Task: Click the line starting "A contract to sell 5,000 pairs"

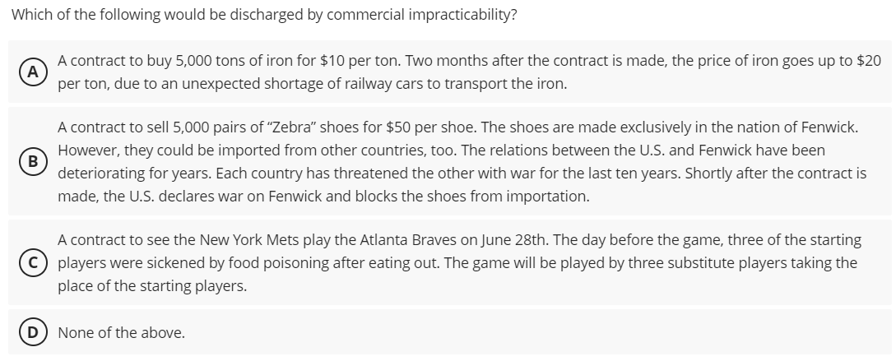Action: (x=458, y=127)
